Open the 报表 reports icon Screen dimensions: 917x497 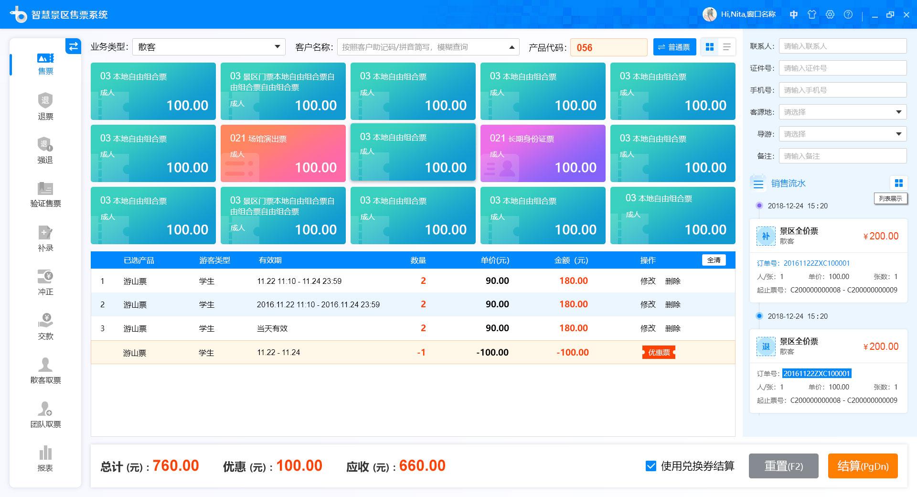click(x=45, y=453)
